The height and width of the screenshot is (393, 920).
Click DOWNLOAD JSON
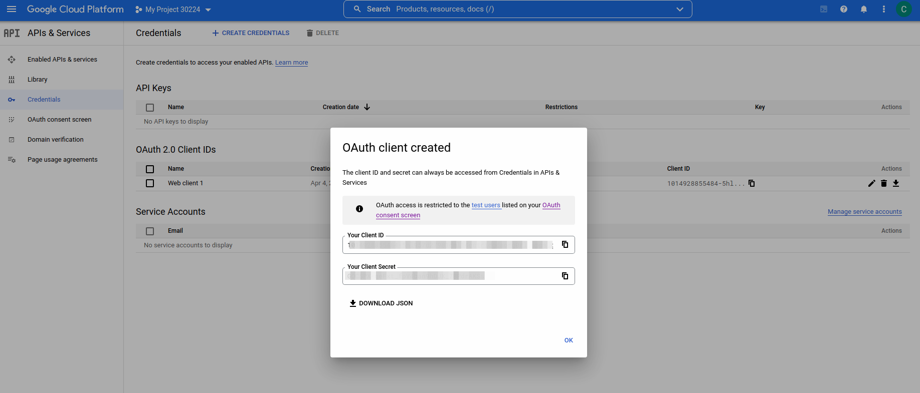(381, 303)
